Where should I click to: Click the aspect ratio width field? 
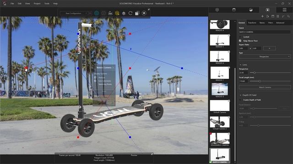pos(244,48)
